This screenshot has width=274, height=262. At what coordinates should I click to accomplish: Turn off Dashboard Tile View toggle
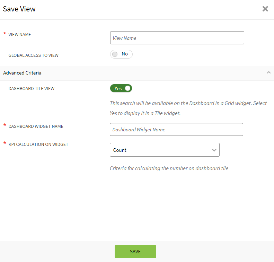pos(121,88)
